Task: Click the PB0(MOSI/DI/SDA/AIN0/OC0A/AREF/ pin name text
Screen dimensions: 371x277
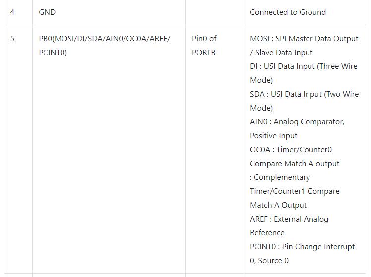Action: [x=105, y=39]
